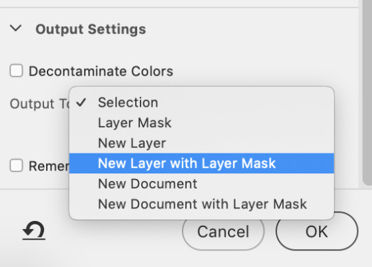Screen dimensions: 372x267
Task: Pick New Document with Layer Mask
Action: (x=202, y=204)
